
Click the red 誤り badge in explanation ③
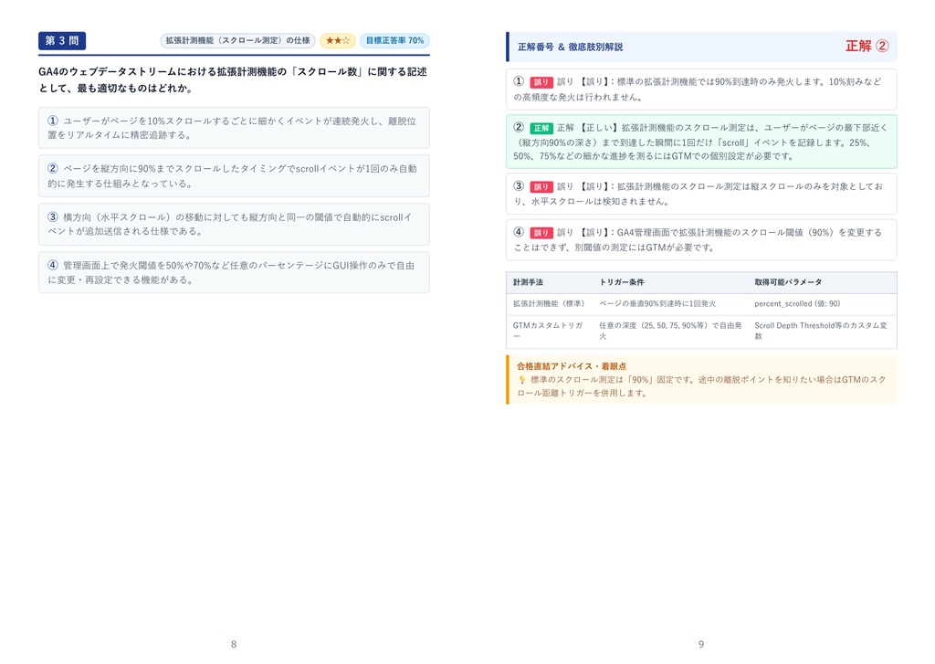click(541, 186)
